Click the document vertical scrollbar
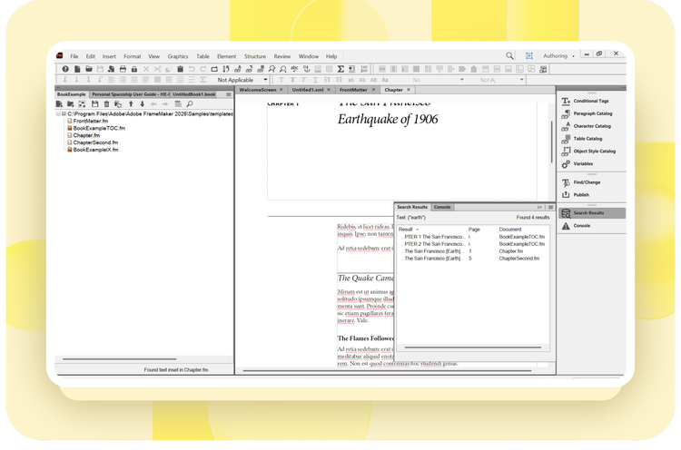This screenshot has width=681, height=450. pos(551,142)
